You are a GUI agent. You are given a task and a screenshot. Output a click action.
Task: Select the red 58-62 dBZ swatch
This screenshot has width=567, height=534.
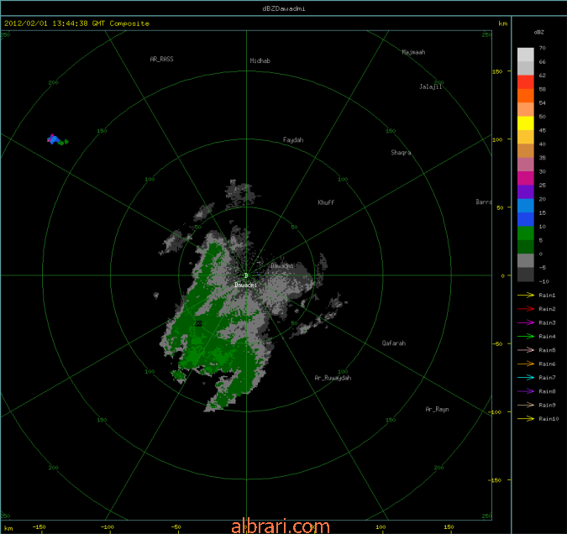[526, 82]
